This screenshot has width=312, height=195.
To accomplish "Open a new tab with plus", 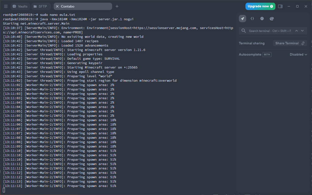I will [117, 6].
